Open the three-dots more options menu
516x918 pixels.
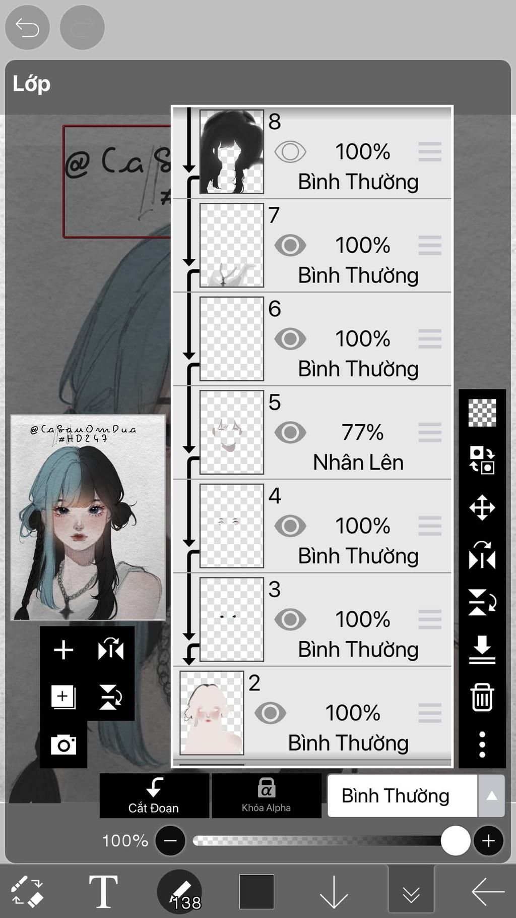click(482, 744)
